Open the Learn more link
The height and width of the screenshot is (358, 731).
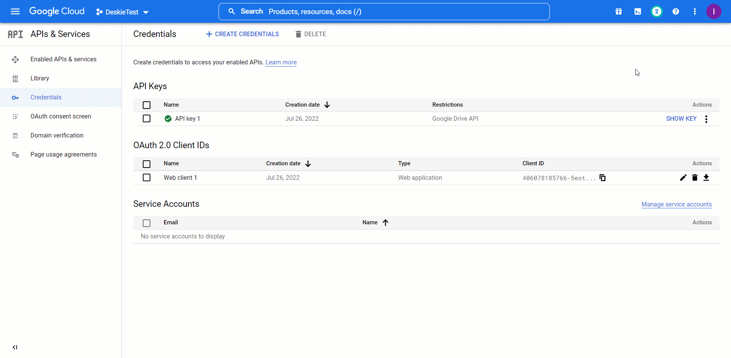(x=281, y=62)
